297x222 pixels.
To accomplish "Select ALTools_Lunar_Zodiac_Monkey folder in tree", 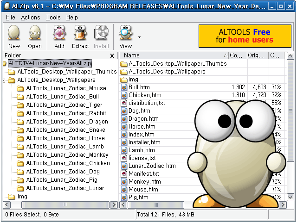I will [x=67, y=154].
